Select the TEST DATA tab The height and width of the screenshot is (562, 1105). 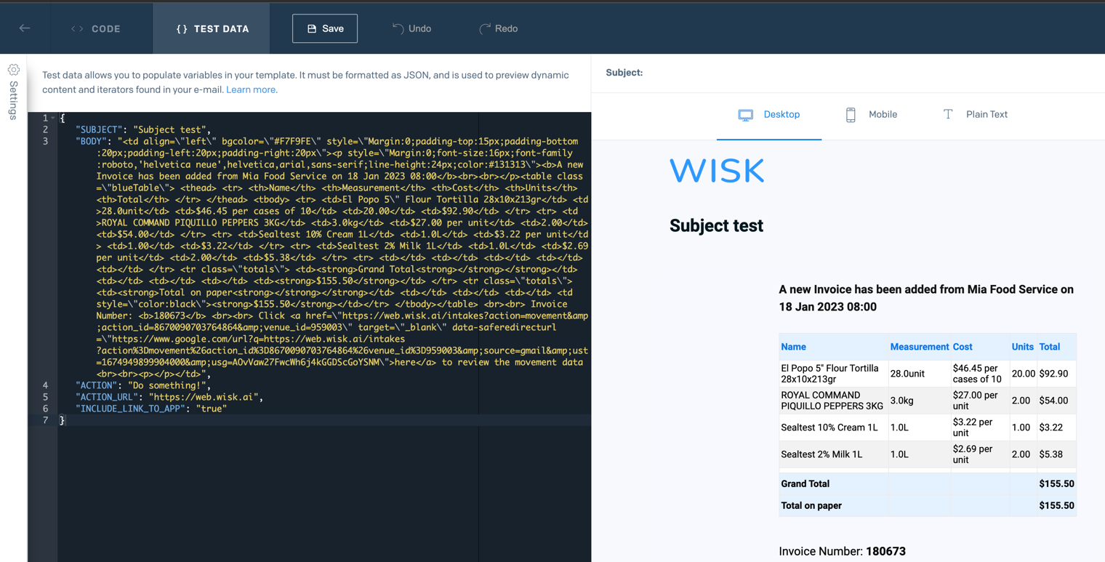tap(212, 28)
